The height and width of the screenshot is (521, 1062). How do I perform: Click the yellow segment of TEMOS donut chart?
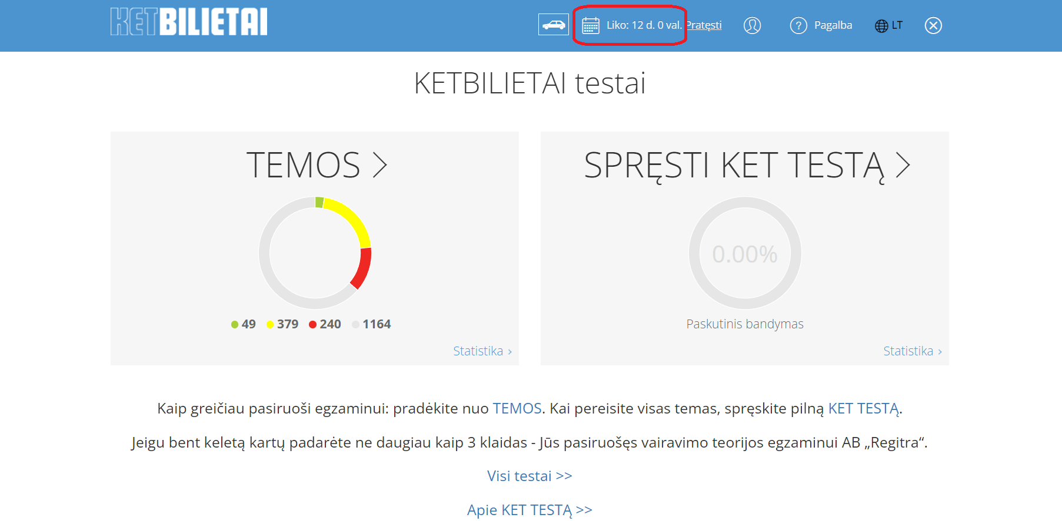[351, 219]
